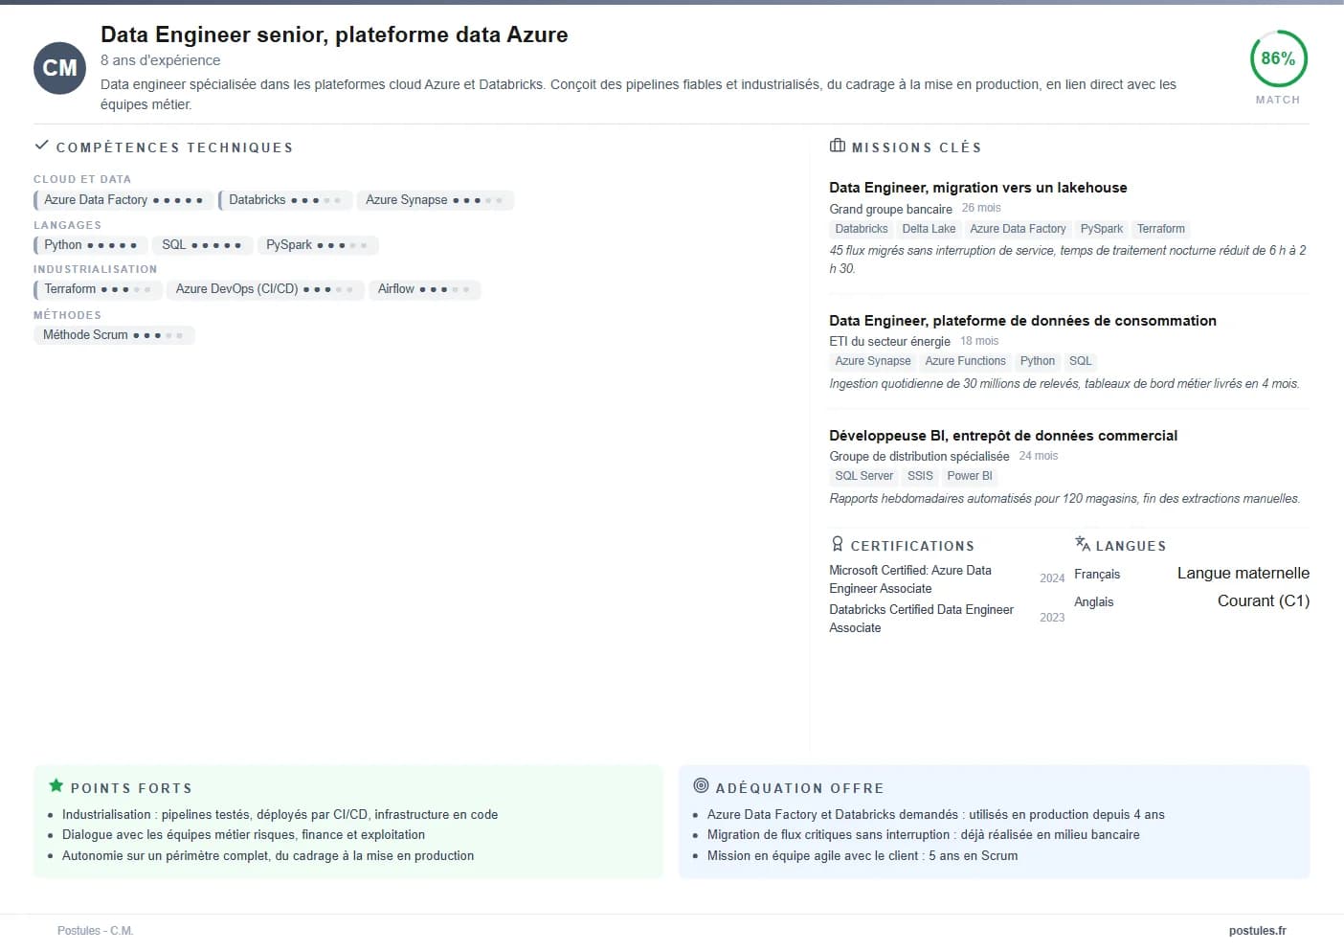Click the bullet "Mission en équipe agile avec le client"
This screenshot has width=1344, height=951.
(862, 856)
